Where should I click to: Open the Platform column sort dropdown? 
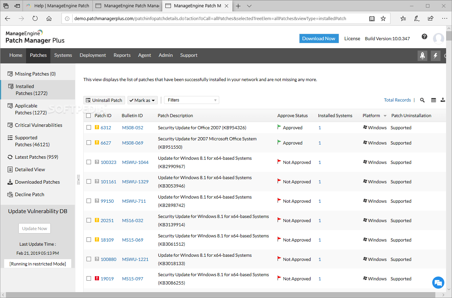385,116
